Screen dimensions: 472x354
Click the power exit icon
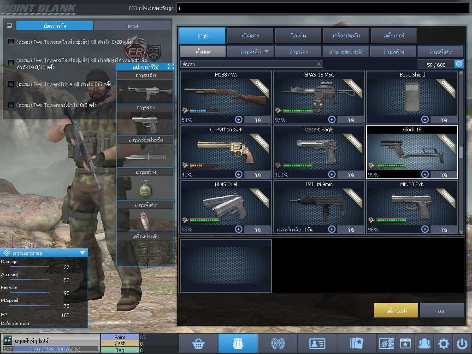click(x=462, y=343)
